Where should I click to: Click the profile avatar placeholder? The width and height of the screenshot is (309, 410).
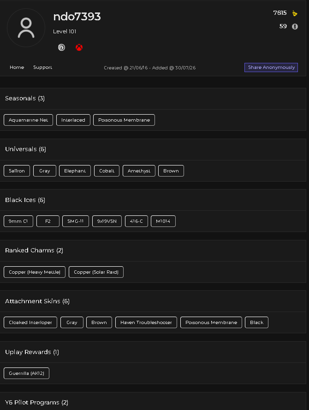coord(26,28)
